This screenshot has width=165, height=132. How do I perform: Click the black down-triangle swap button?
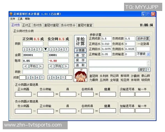tap(46, 49)
